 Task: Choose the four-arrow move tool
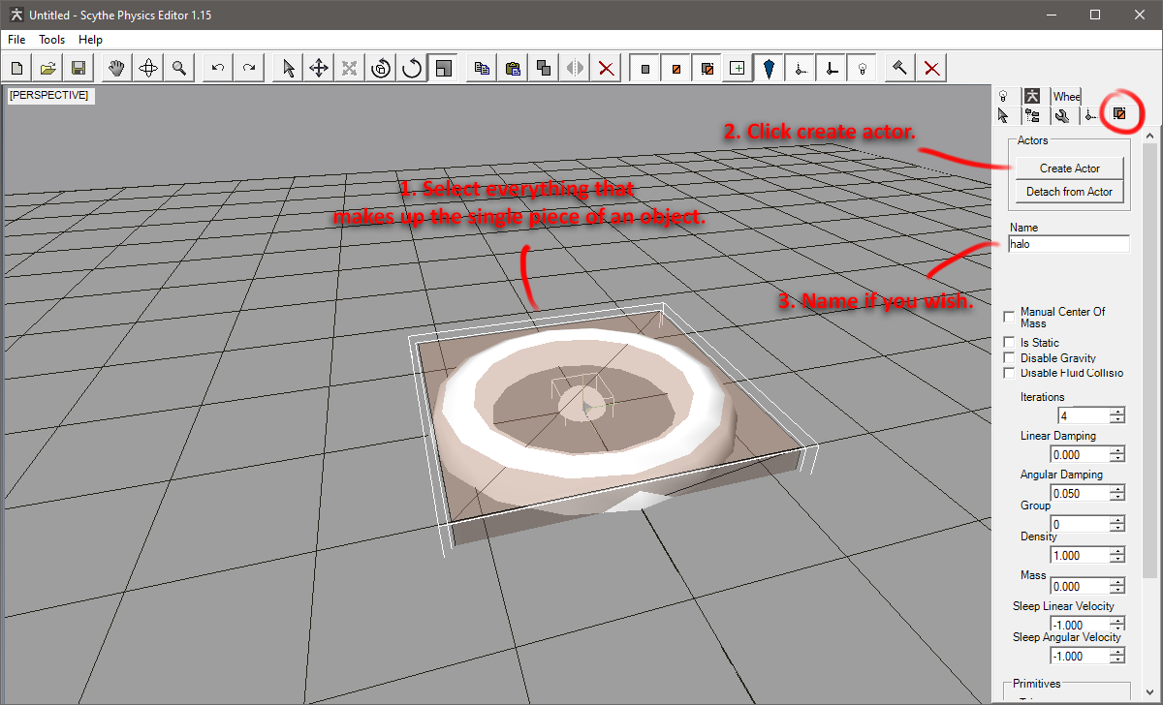[319, 68]
